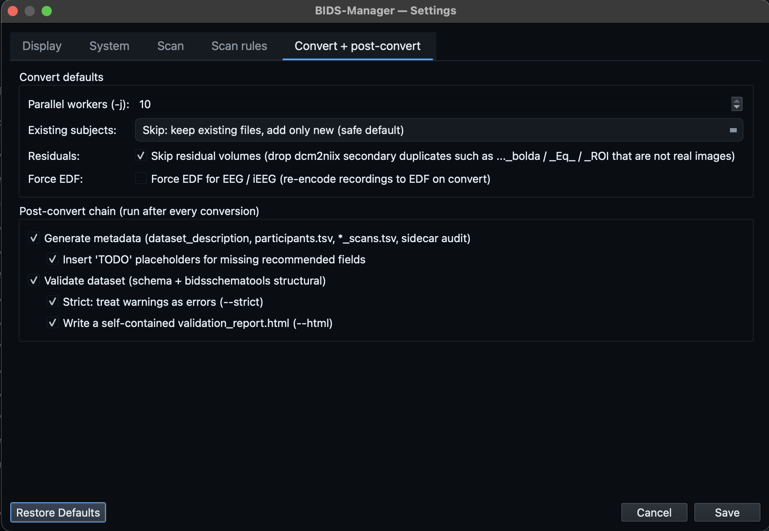
Task: Open the System tab
Action: pos(109,46)
